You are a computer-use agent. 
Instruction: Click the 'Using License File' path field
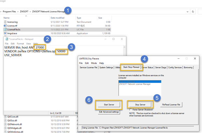[x=138, y=128]
